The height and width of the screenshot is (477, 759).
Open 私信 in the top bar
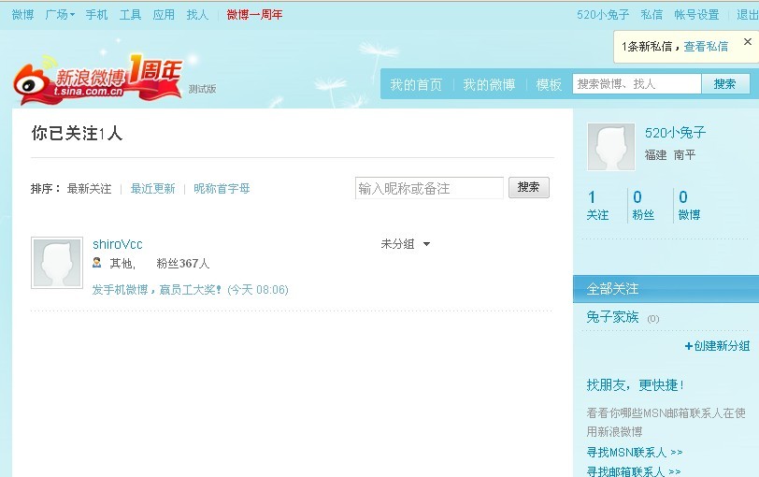pos(652,15)
